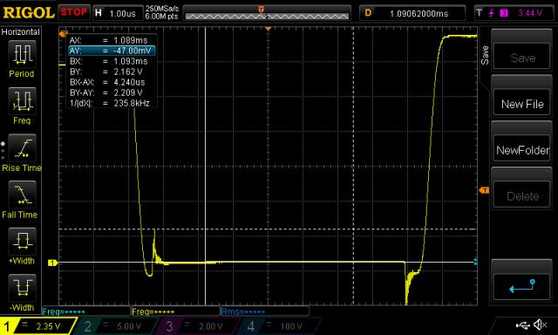Enable channel 4 at 100 V

click(278, 325)
